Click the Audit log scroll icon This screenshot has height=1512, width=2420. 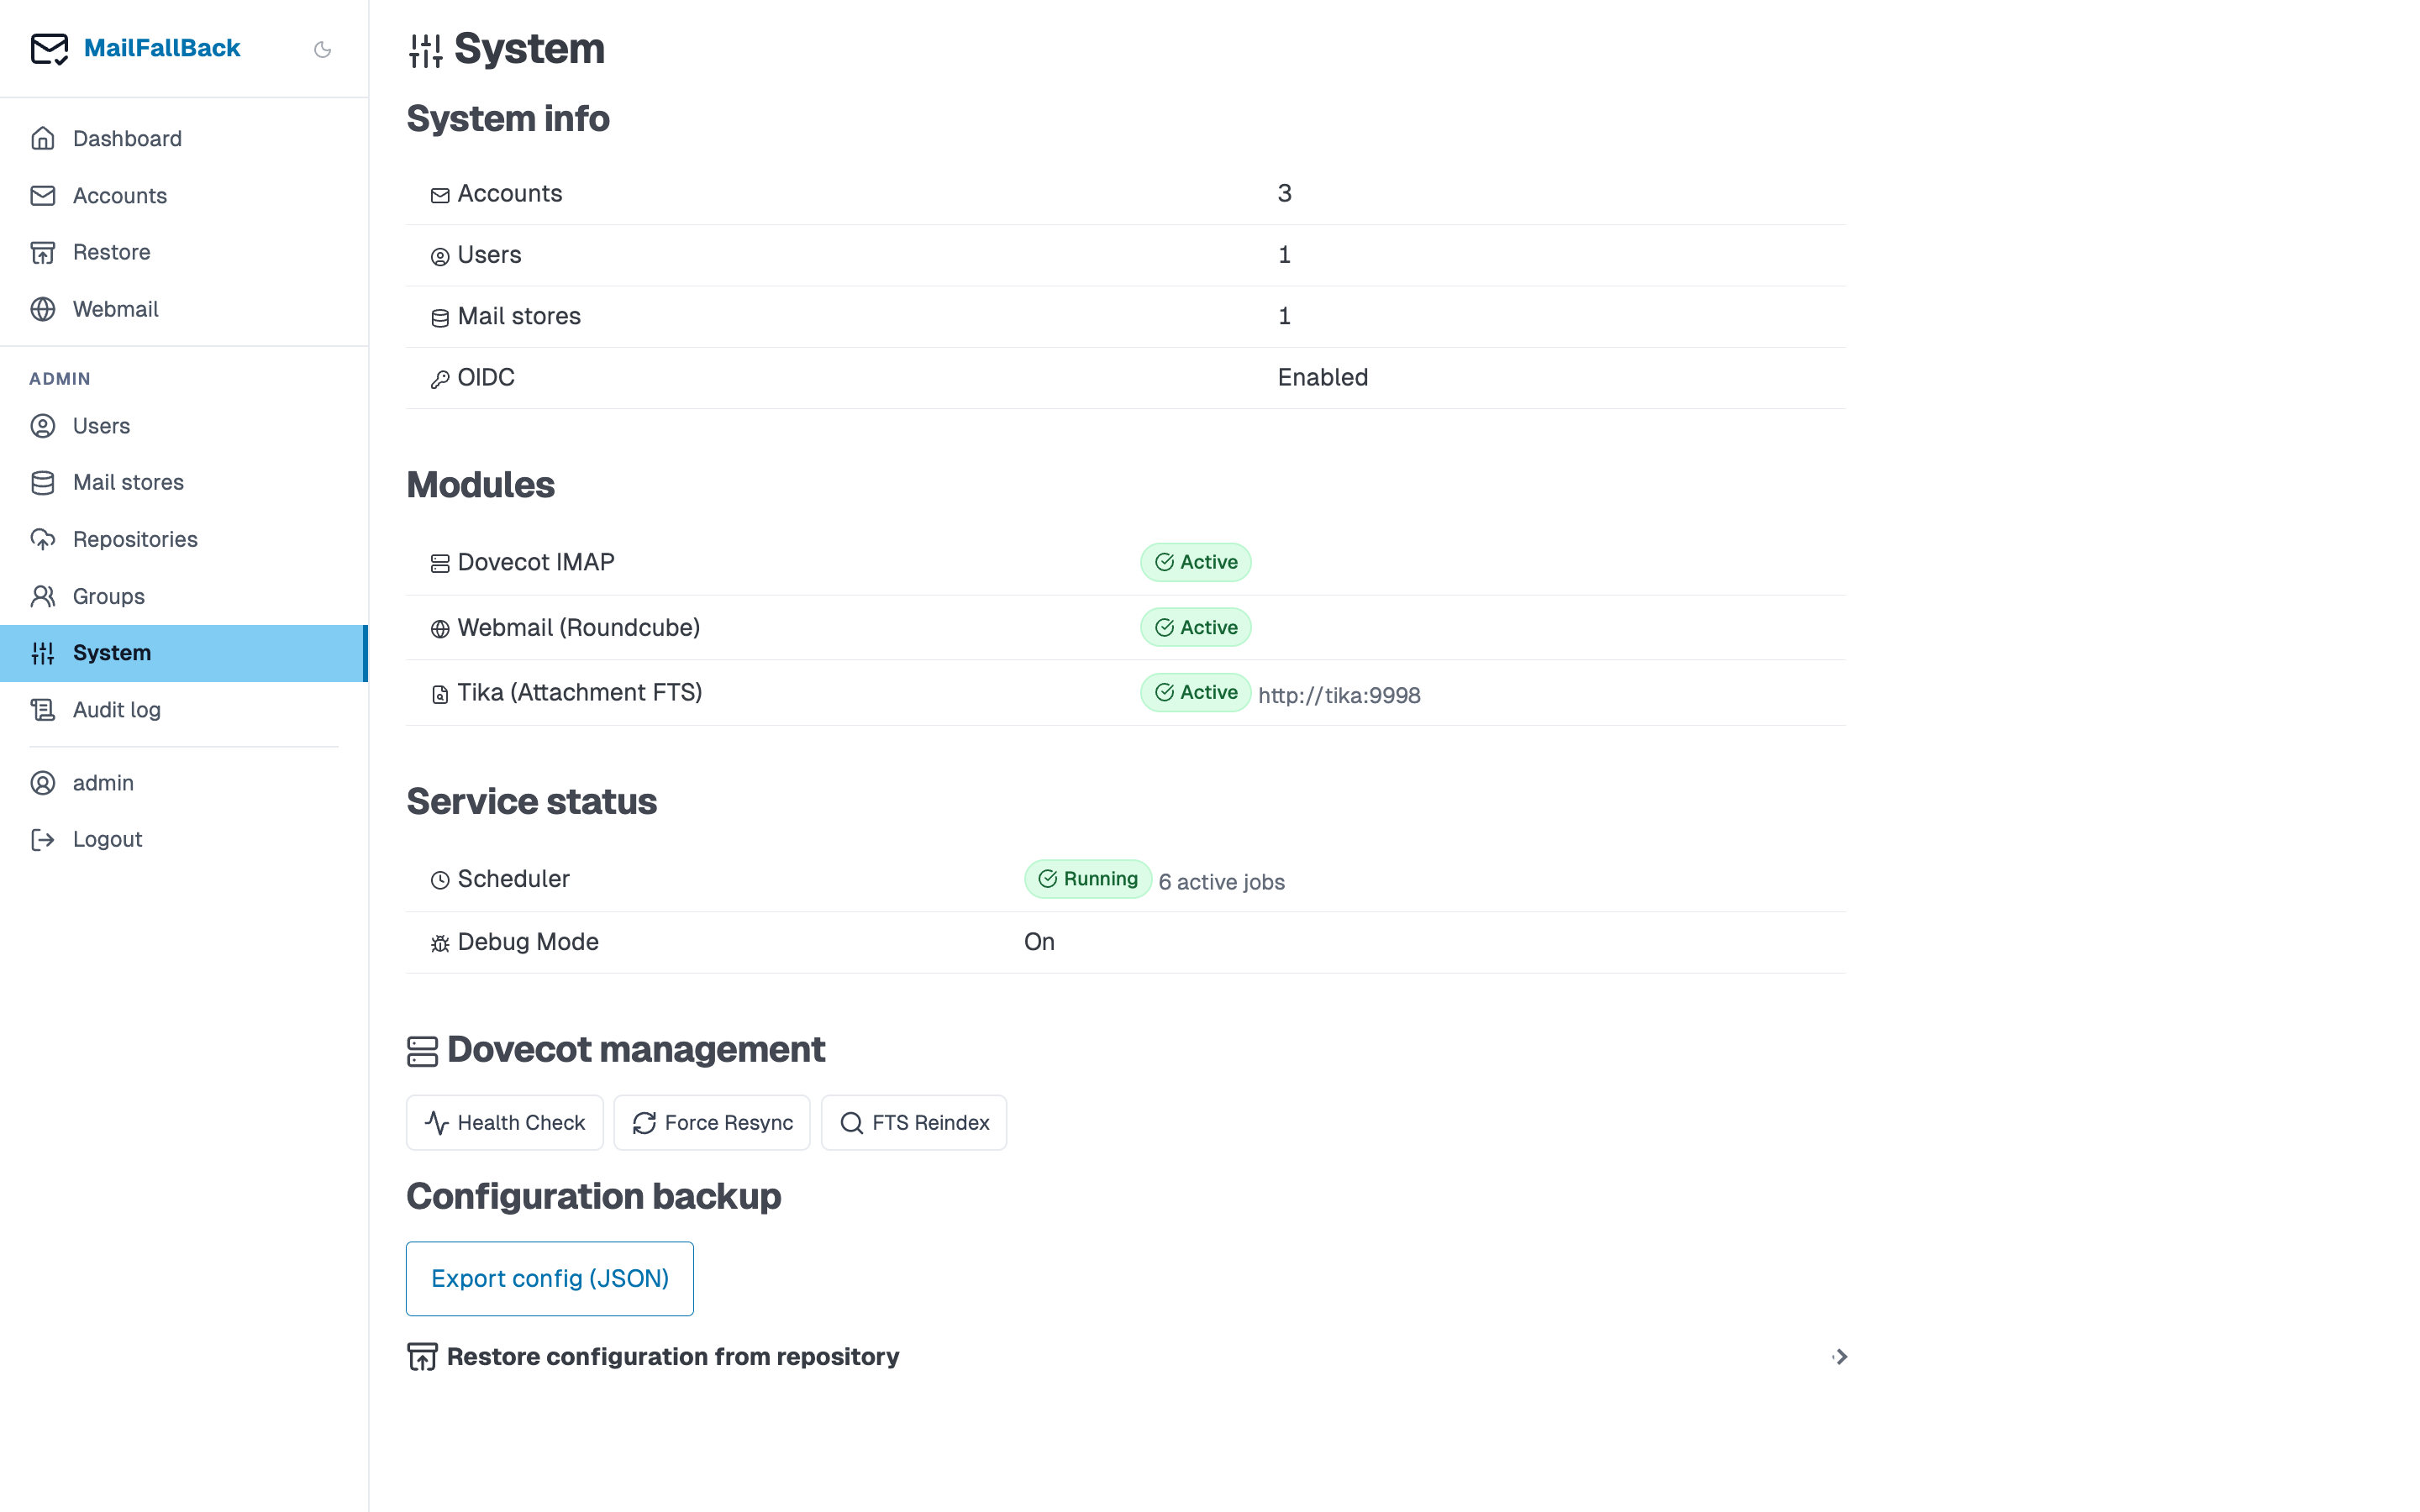pos(43,710)
